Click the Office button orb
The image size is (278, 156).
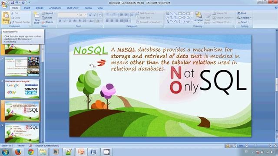pyautogui.click(x=4, y=4)
